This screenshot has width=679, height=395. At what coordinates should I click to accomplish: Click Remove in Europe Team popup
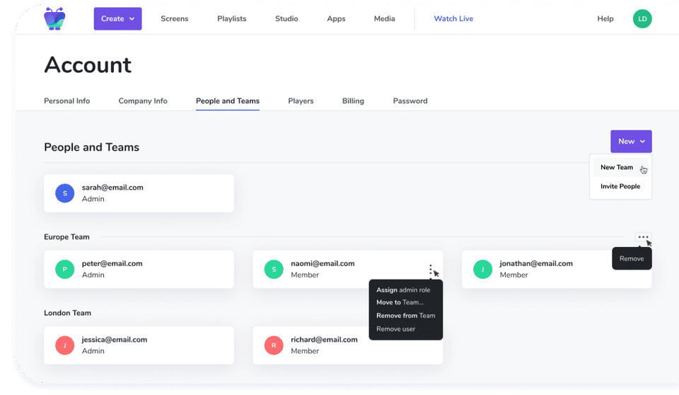click(x=632, y=258)
